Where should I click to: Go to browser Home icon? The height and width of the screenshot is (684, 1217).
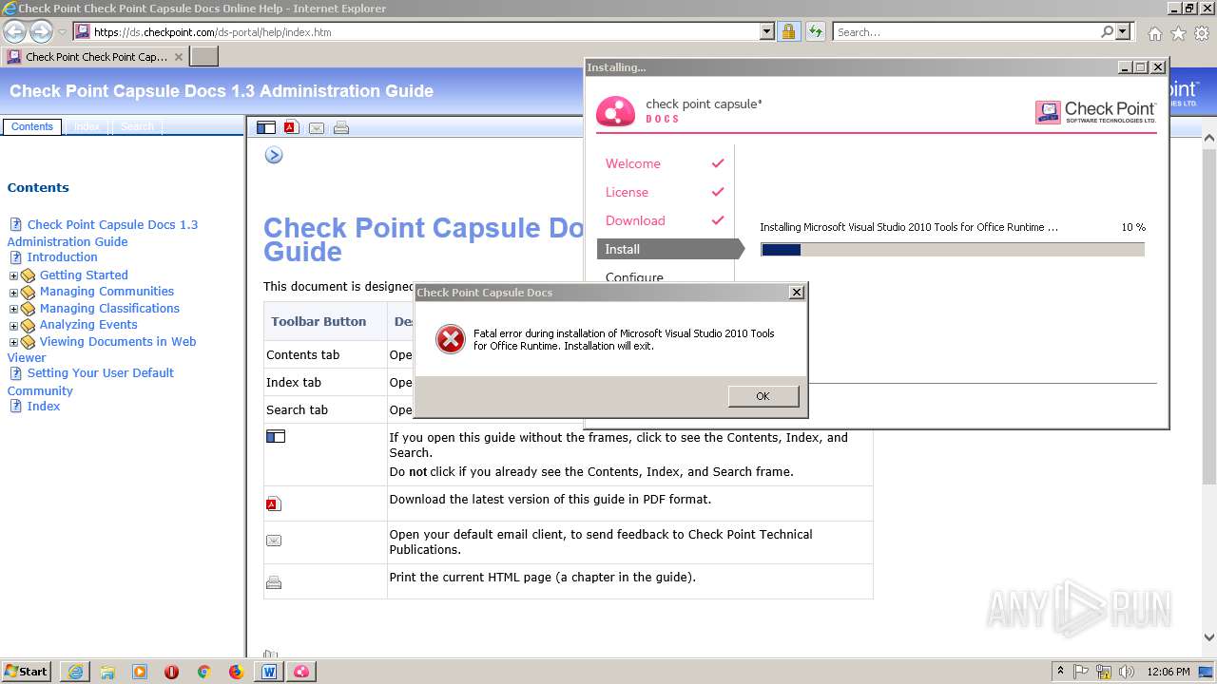pyautogui.click(x=1154, y=33)
